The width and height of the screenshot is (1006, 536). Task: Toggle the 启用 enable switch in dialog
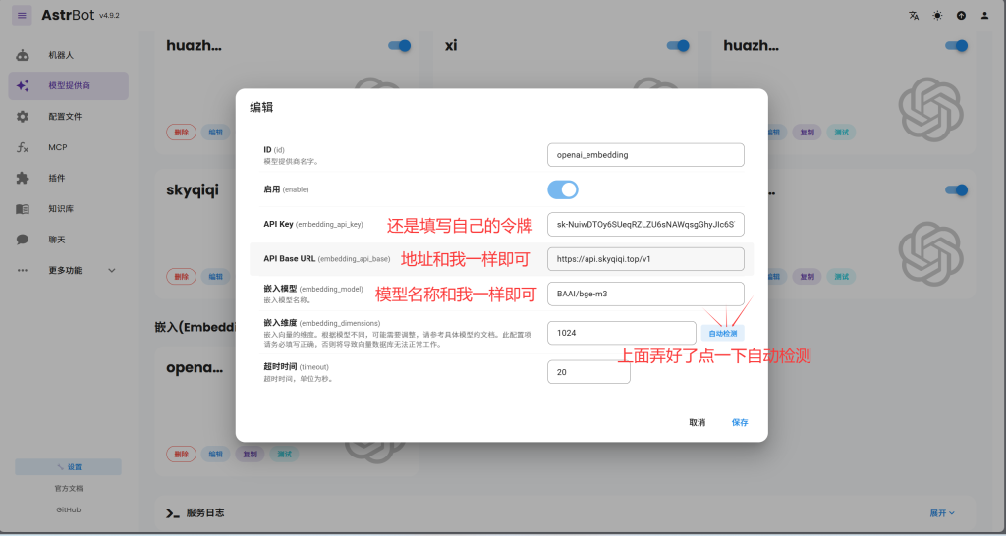click(563, 189)
